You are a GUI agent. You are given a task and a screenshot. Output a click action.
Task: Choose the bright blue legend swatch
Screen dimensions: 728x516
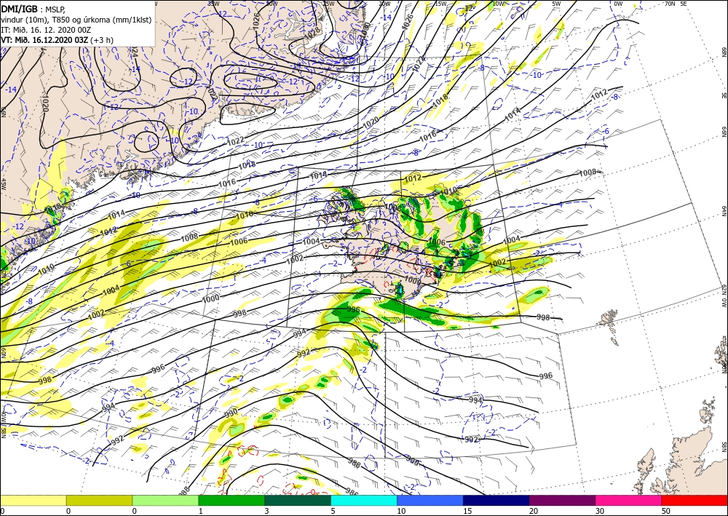[430, 500]
